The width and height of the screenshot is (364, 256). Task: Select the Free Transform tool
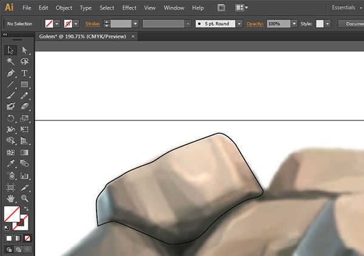point(24,130)
